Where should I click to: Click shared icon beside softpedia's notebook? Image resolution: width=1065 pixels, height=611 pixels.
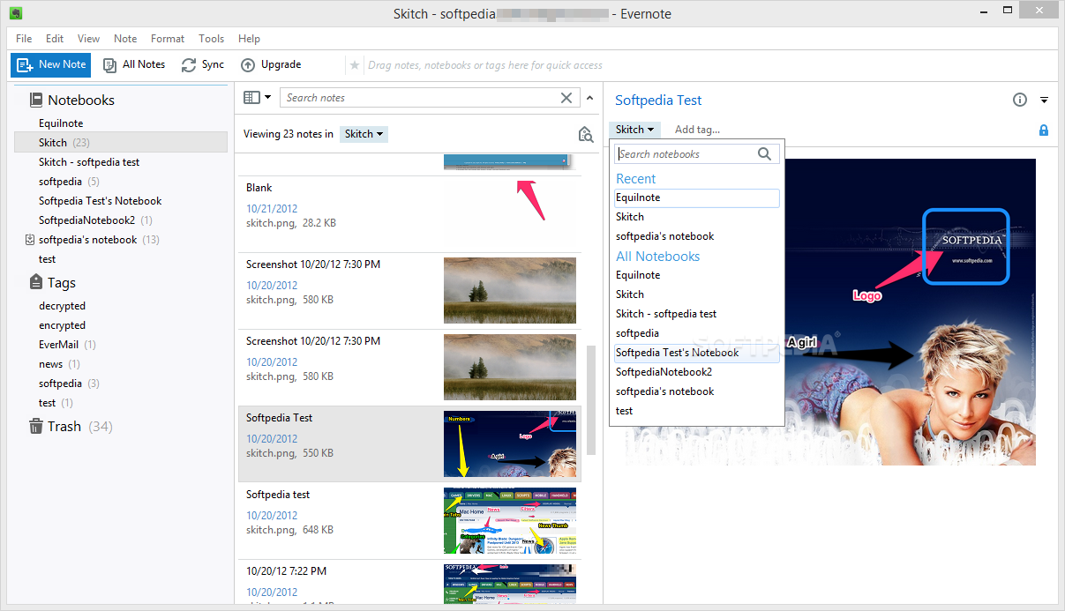click(x=30, y=240)
